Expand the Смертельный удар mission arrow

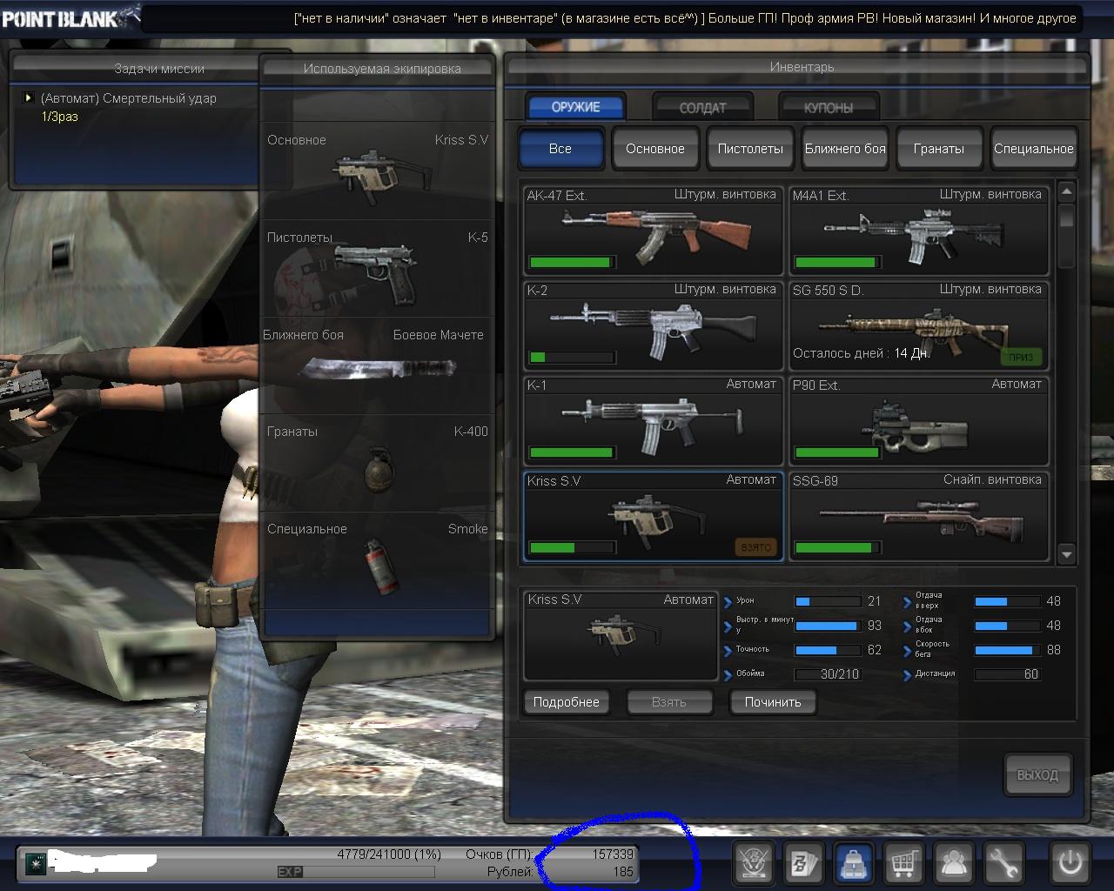point(29,98)
